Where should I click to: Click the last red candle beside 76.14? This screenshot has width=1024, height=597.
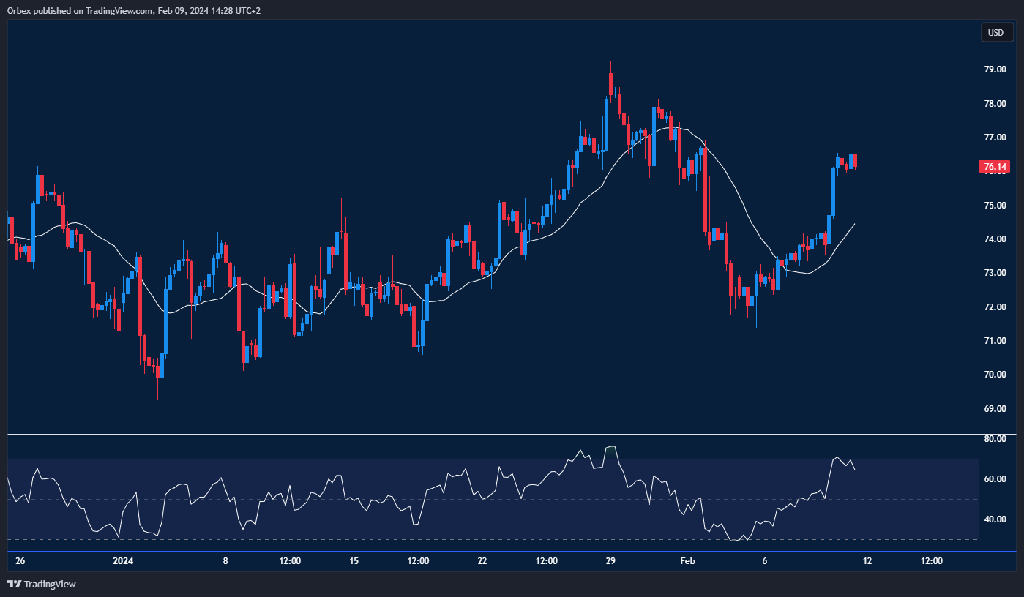[855, 160]
